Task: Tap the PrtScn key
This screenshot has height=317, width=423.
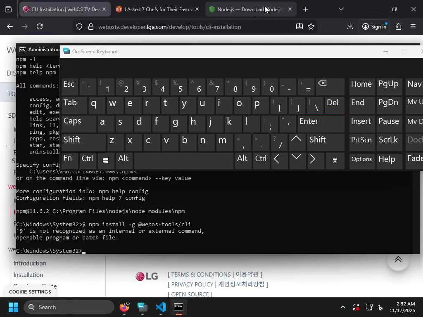Action: [361, 142]
